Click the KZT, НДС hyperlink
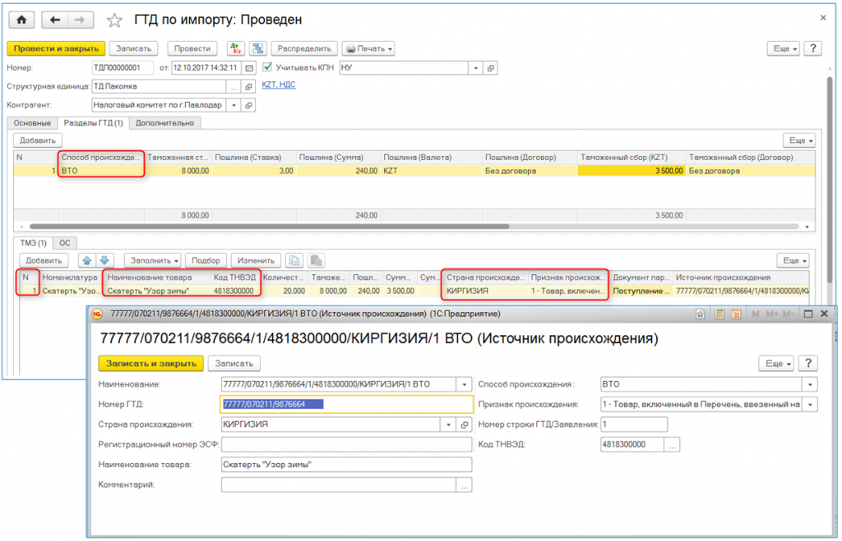Image resolution: width=842 pixels, height=541 pixels. tap(279, 85)
